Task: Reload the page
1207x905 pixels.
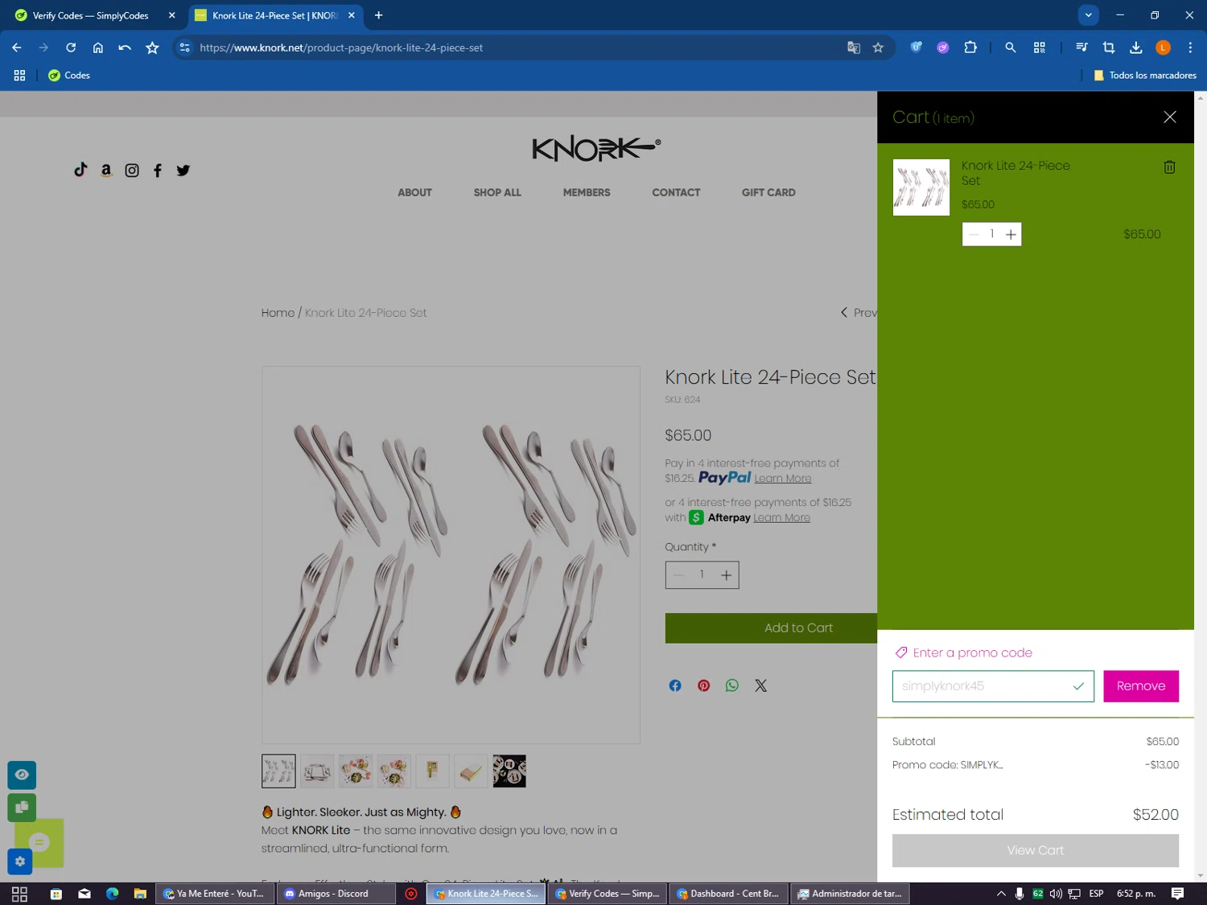Action: click(71, 47)
